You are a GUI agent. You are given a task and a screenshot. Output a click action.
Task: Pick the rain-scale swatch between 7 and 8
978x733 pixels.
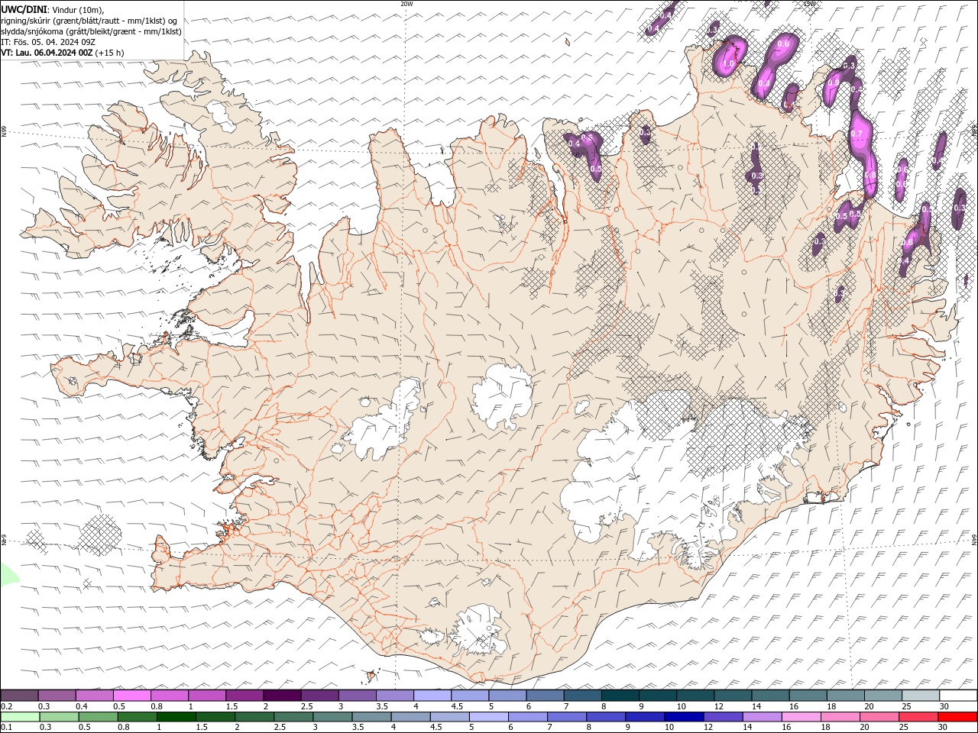click(x=566, y=717)
